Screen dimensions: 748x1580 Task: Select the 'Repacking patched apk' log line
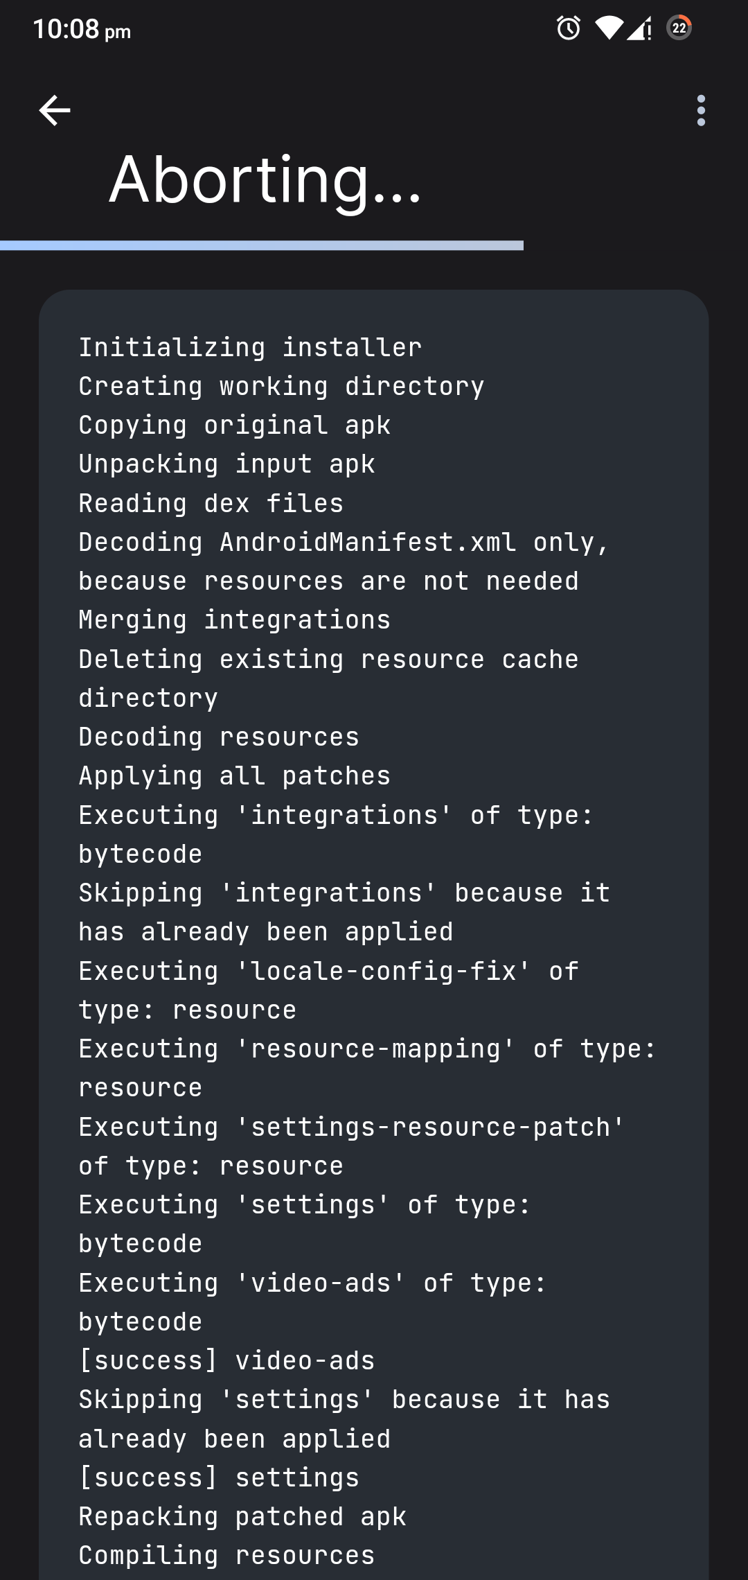pyautogui.click(x=242, y=1515)
